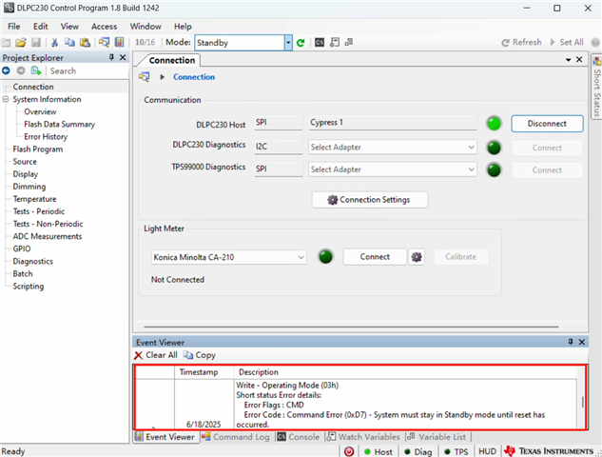Open the DLPC230 Diagnostics adapter dropdown

pos(471,148)
